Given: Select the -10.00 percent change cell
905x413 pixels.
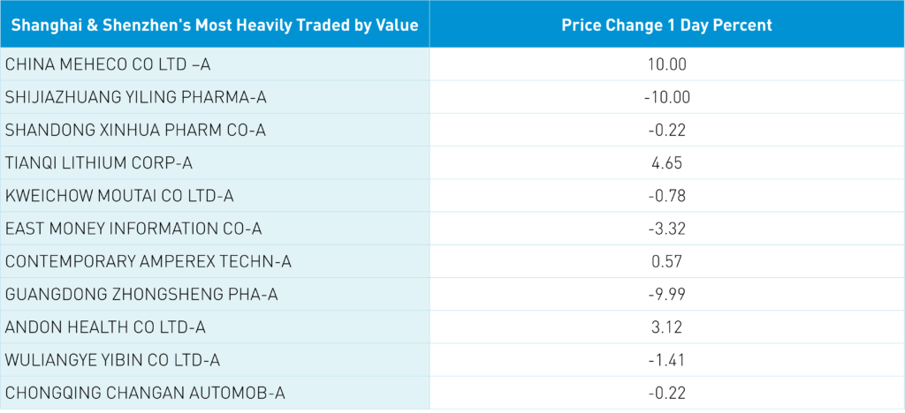Looking at the screenshot, I should tap(666, 97).
